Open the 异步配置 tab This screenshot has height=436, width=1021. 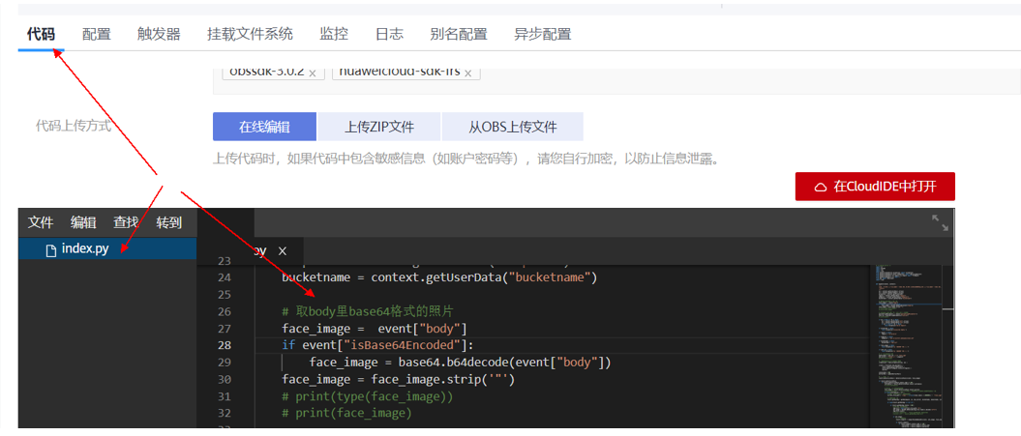point(542,35)
